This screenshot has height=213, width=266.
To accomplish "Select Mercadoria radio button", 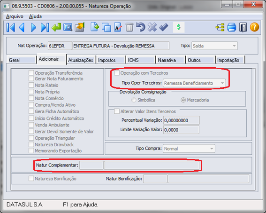I will pyautogui.click(x=183, y=100).
